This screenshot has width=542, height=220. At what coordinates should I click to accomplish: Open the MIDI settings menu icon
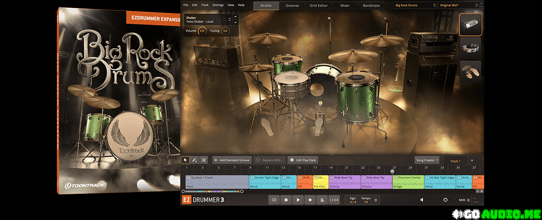(x=468, y=200)
